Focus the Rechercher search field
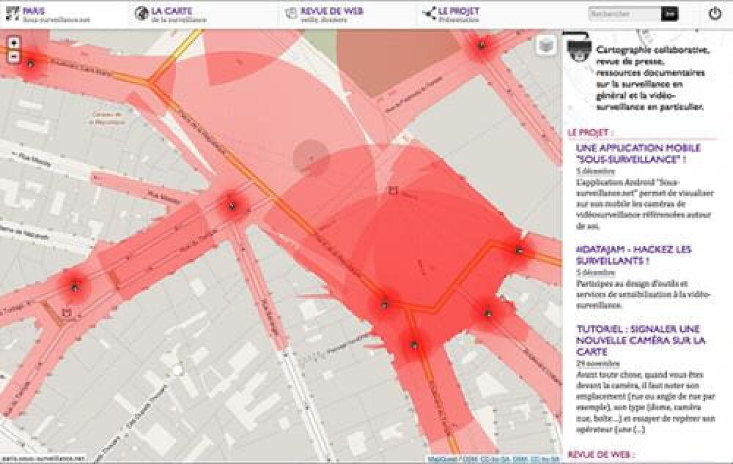The image size is (733, 464). (x=624, y=14)
